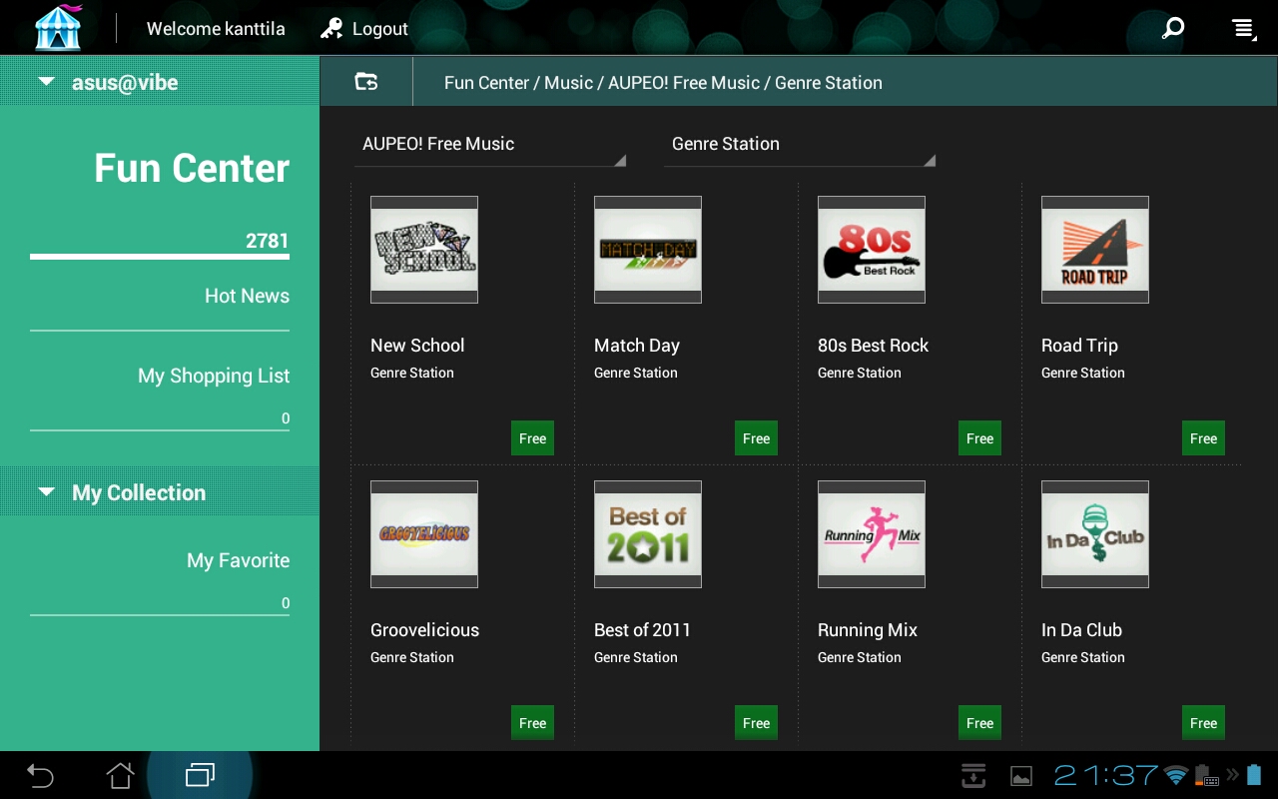Tap the Android home navigation icon

coord(120,775)
